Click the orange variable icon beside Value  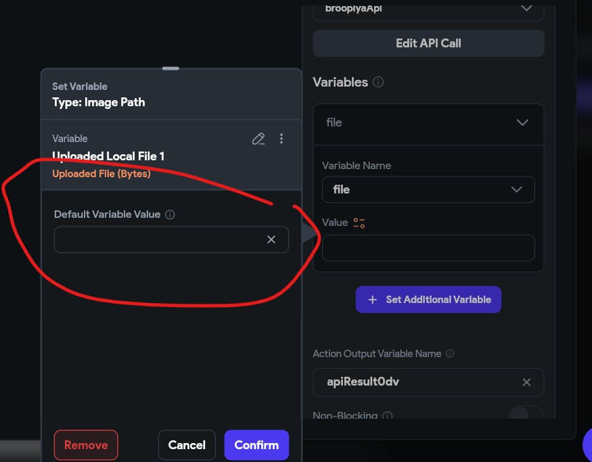359,223
